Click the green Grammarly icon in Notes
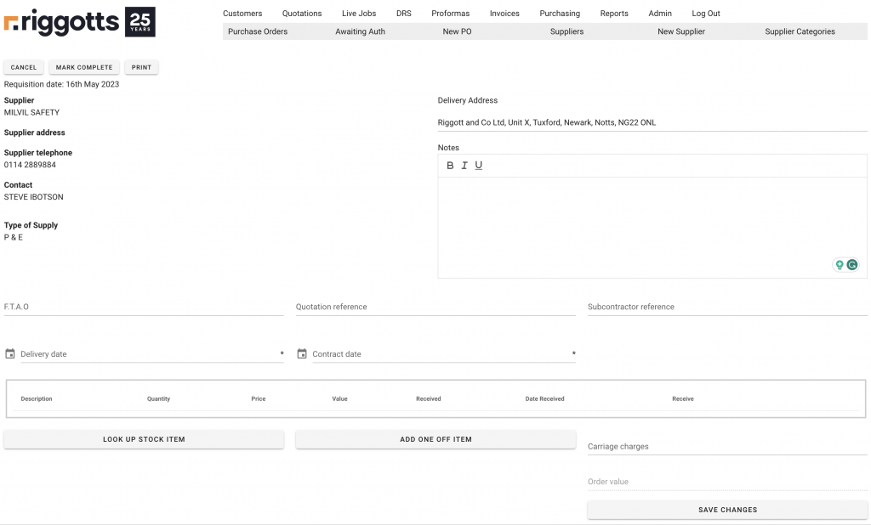Screen dimensions: 871x525 (851, 265)
